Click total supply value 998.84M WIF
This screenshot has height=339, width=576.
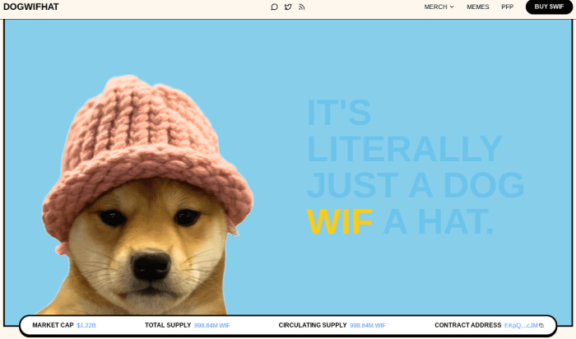click(x=212, y=325)
